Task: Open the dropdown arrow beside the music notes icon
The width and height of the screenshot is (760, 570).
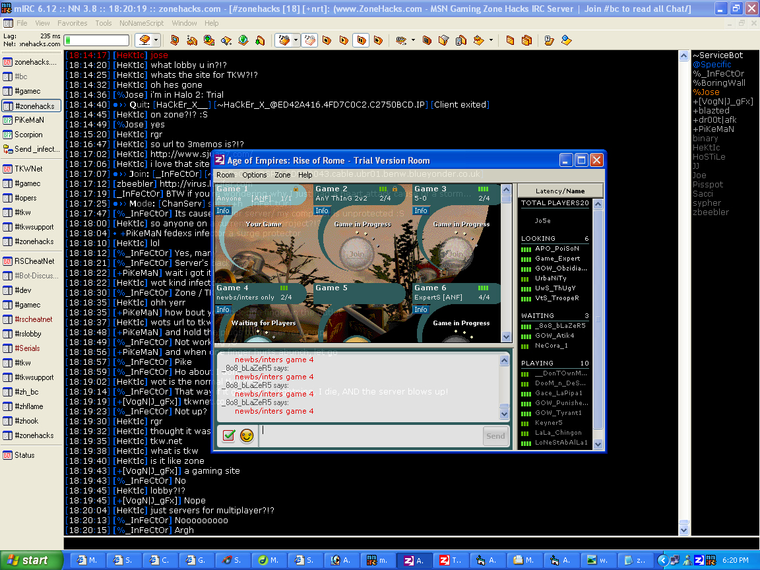Action: (295, 40)
